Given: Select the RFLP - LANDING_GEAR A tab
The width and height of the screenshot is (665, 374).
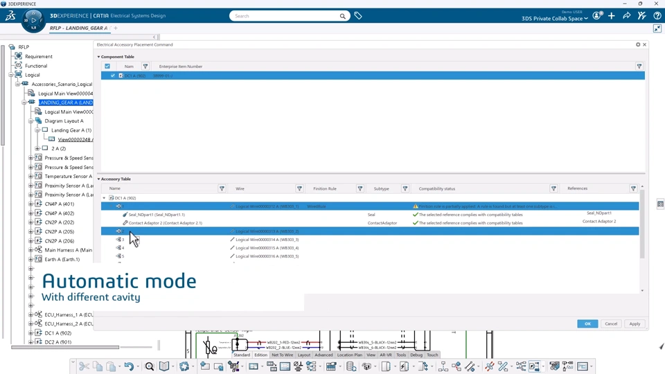Looking at the screenshot, I should click(x=78, y=28).
